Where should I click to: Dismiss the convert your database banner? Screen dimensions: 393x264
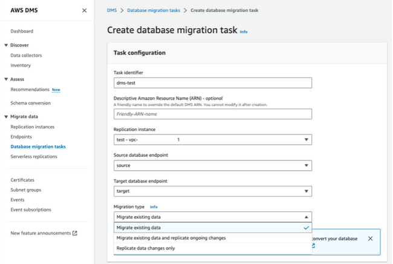(370, 239)
